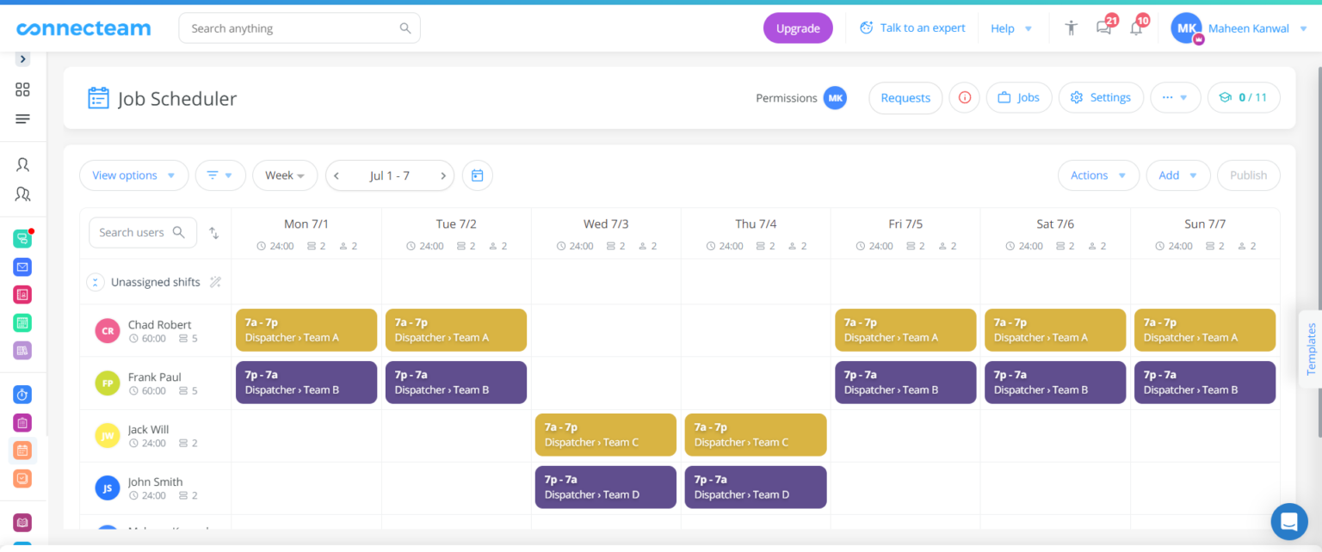Expand the Actions dropdown
Screen dimensions: 1322x552
click(x=1098, y=175)
